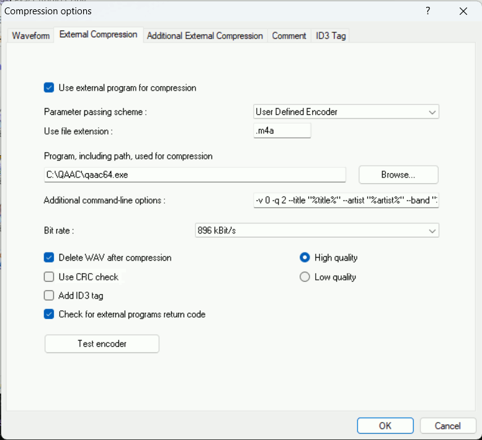The height and width of the screenshot is (440, 482).
Task: Open the ID3 Tag tab
Action: point(331,35)
